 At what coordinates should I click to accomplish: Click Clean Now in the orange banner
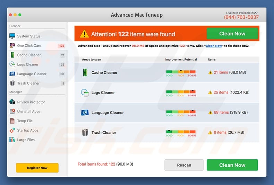point(232,34)
